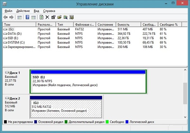Click the Explore magnifier toolbar icon
190x133 pixels.
66,17
